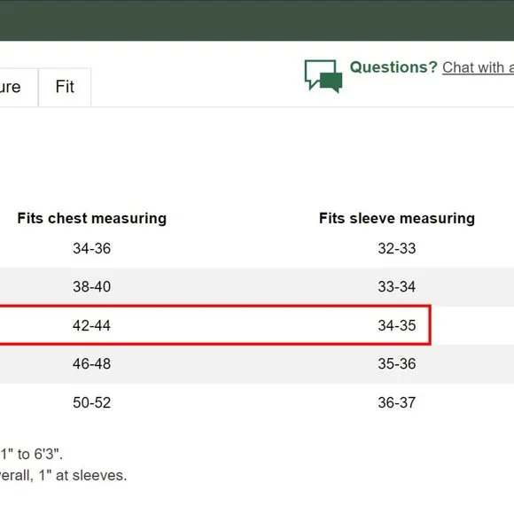Image resolution: width=514 pixels, height=514 pixels.
Task: Select the highlighted 34-35 sleeve cell
Action: tap(397, 325)
